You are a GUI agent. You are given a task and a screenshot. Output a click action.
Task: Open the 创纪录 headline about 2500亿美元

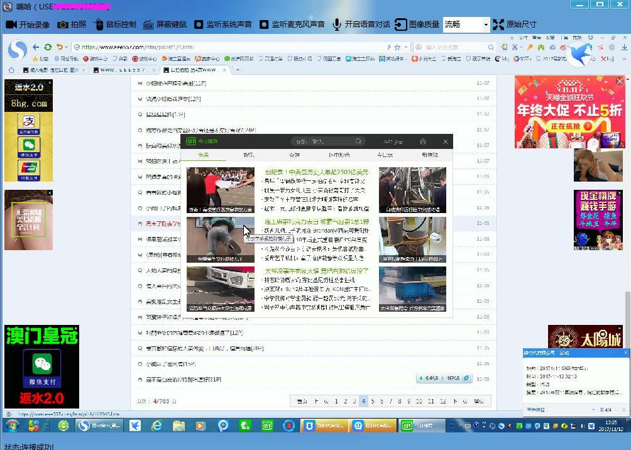coord(316,172)
